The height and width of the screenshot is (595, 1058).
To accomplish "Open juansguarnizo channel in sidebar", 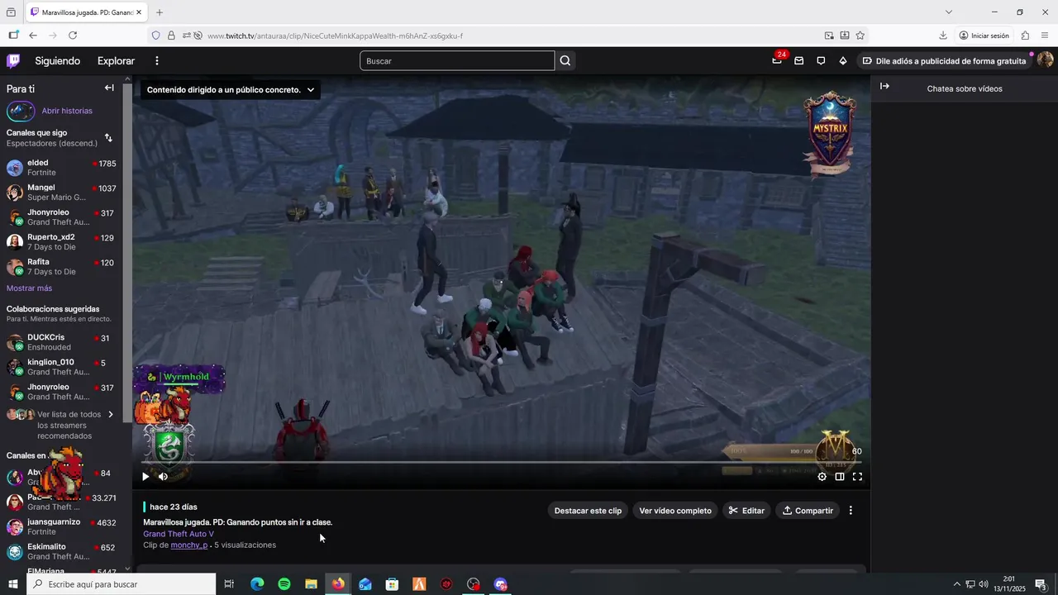I will [61, 526].
